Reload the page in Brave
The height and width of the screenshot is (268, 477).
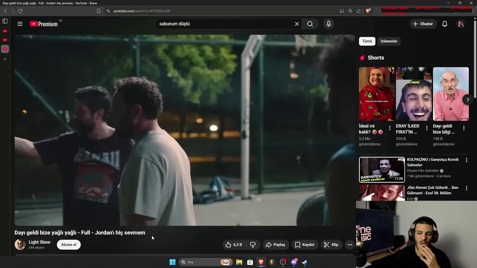pyautogui.click(x=20, y=11)
